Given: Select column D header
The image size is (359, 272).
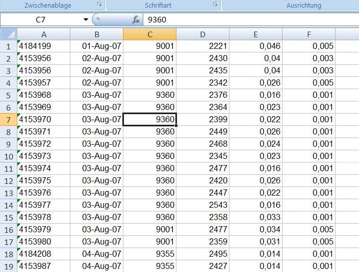Looking at the screenshot, I should 202,34.
